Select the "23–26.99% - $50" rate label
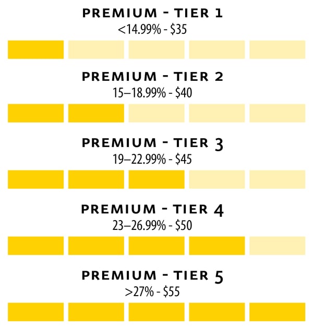The image size is (313, 329). (x=152, y=226)
